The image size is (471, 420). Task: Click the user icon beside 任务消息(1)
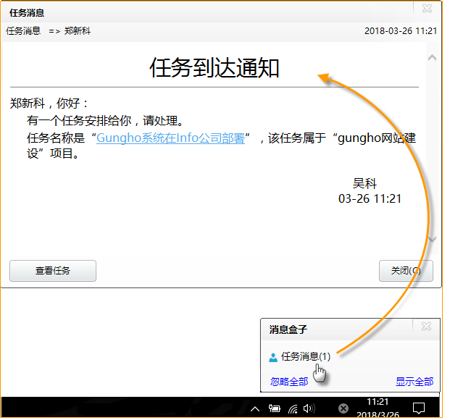(x=273, y=357)
